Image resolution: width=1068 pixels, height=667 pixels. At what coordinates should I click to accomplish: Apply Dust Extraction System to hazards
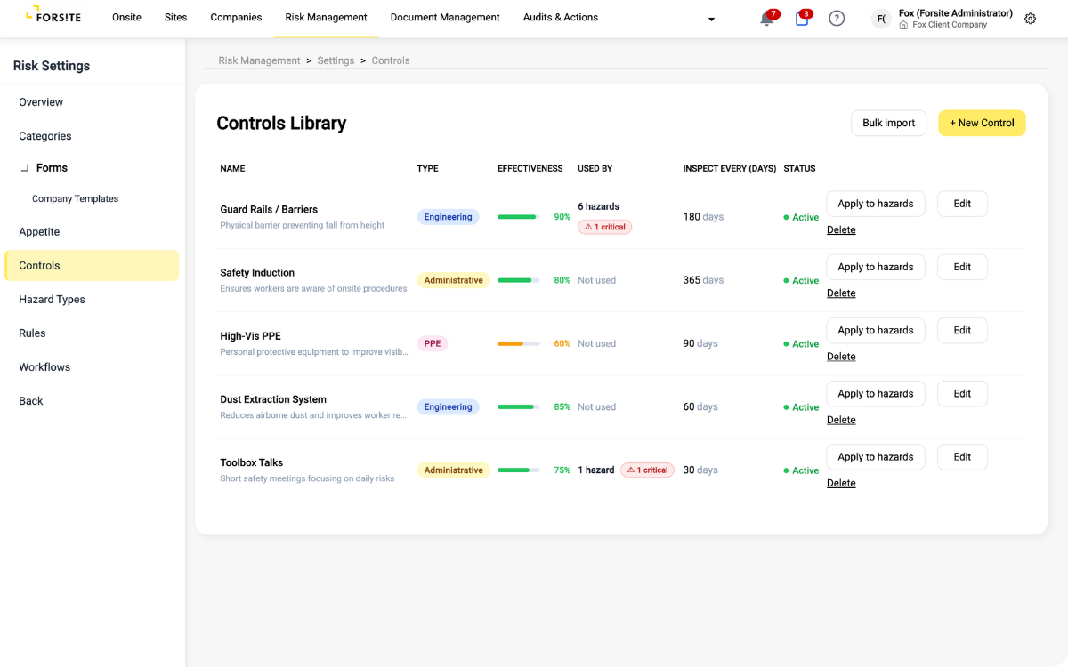(876, 393)
